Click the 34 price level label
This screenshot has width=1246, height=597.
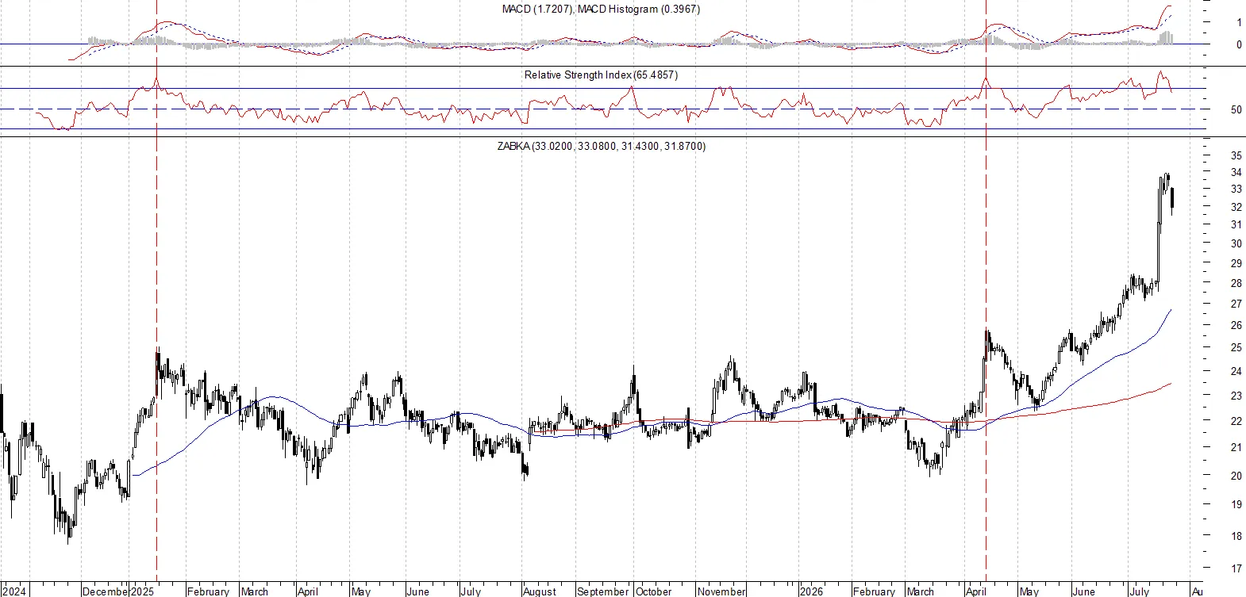pyautogui.click(x=1236, y=172)
